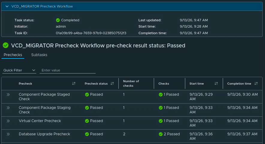Image resolution: width=265 pixels, height=144 pixels.
Task: Click the Number of checks column header
Action: (x=131, y=83)
